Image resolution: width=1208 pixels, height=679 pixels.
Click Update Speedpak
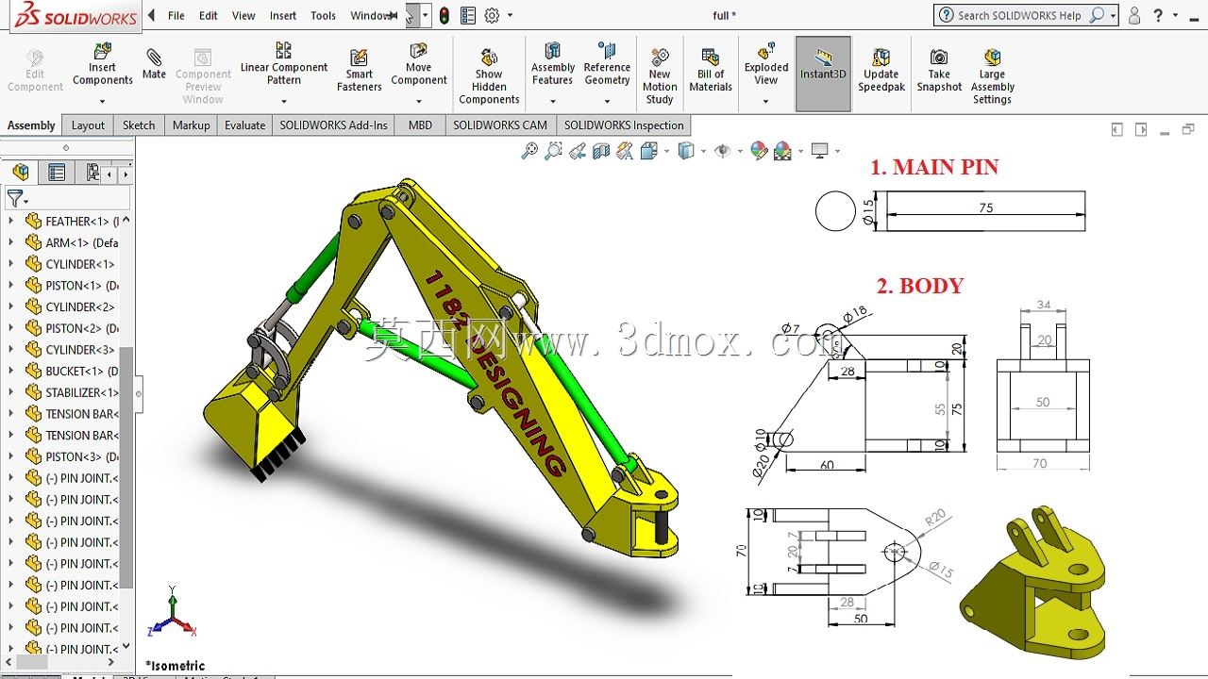point(881,71)
